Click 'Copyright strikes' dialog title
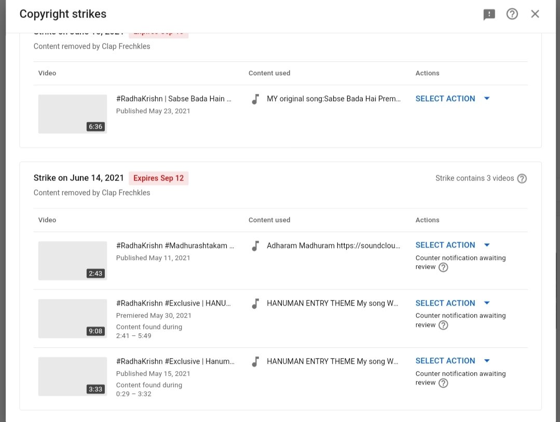Viewport: 560px width, 422px height. 63,14
